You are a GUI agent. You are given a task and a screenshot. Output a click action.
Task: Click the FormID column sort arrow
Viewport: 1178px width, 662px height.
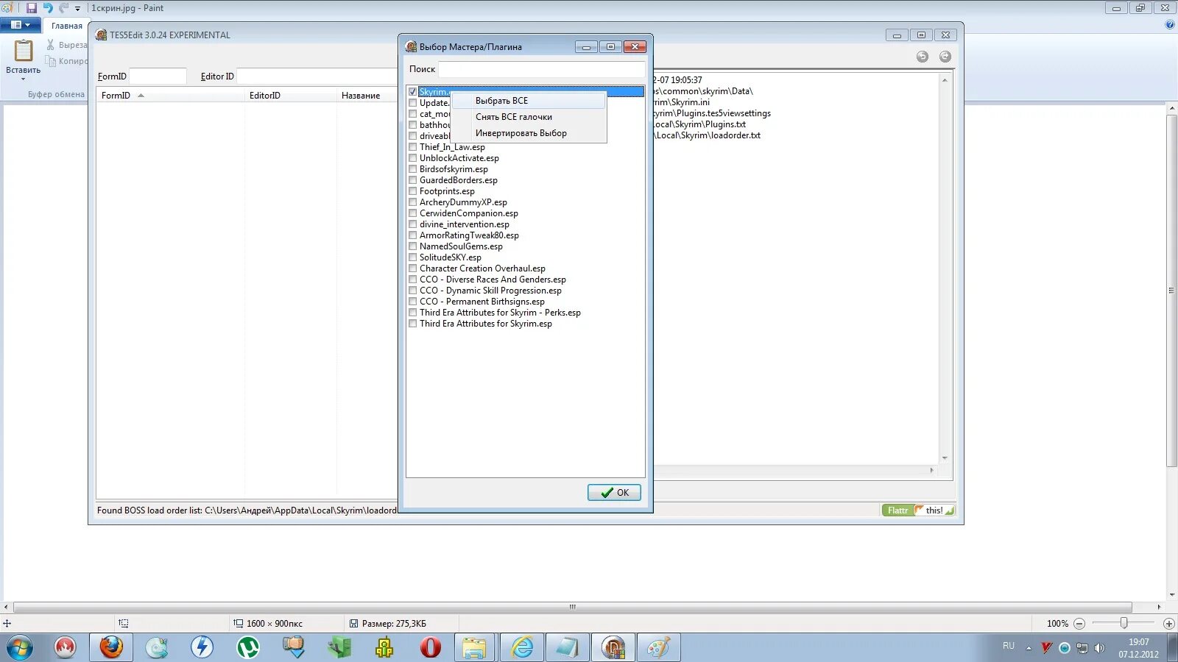141,96
